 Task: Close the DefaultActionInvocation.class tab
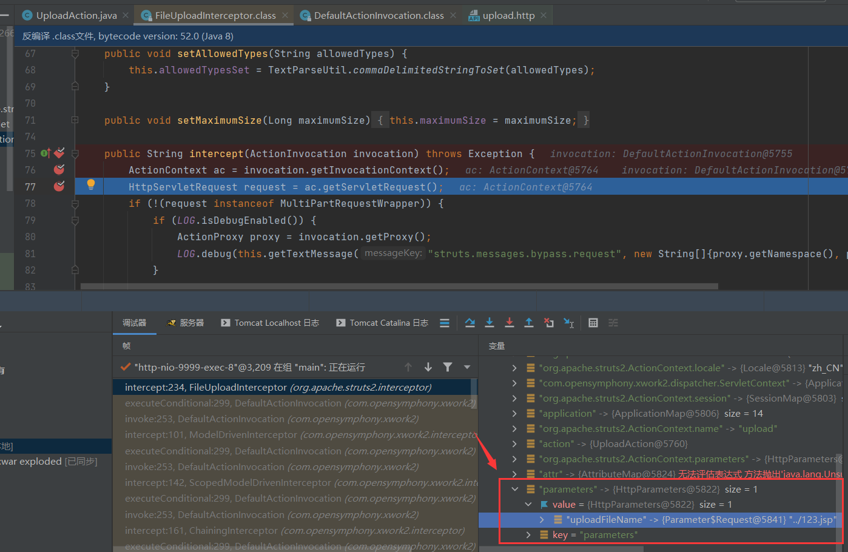(453, 15)
